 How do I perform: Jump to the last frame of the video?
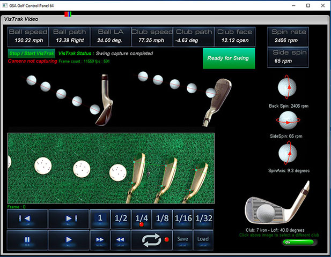coord(69,219)
